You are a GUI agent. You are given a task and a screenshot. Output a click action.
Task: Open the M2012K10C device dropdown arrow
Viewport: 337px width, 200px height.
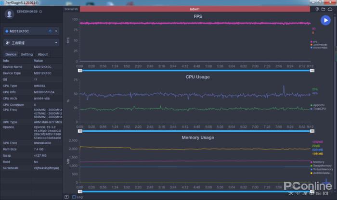pyautogui.click(x=56, y=31)
